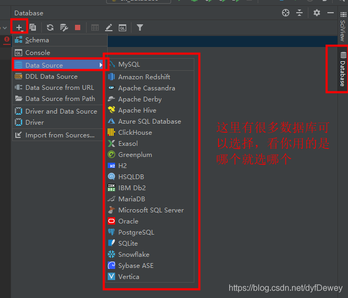This screenshot has width=348, height=298.
Task: Click the red Stop square icon
Action: [78, 27]
